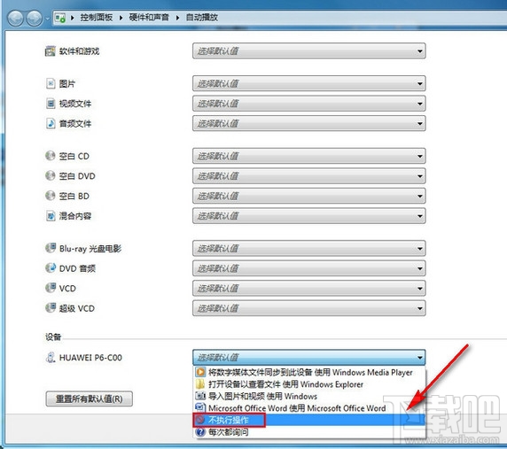Choose the open device in Windows Explorer (打开设备以查看文件) option
This screenshot has height=449, width=507.
point(309,384)
